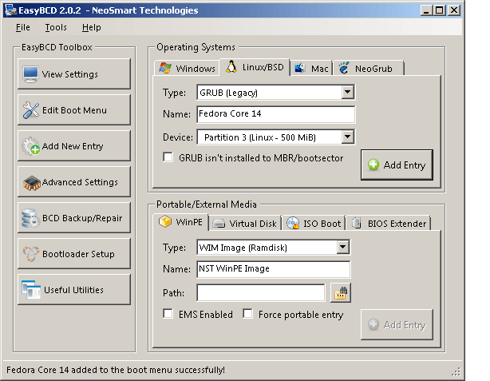Select the Virtual Disk tab label
Viewport: 490px width, 381px height.
253,224
